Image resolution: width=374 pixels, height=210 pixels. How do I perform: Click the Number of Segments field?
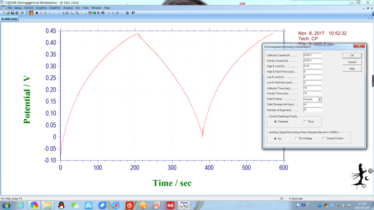coord(312,110)
